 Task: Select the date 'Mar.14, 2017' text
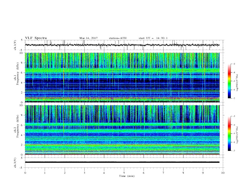click(x=88, y=38)
